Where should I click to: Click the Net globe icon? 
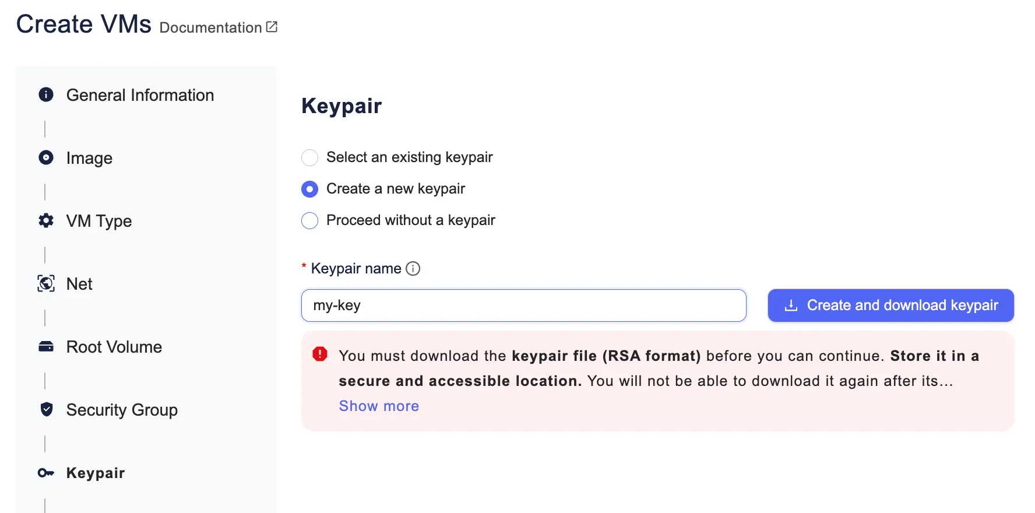[45, 284]
